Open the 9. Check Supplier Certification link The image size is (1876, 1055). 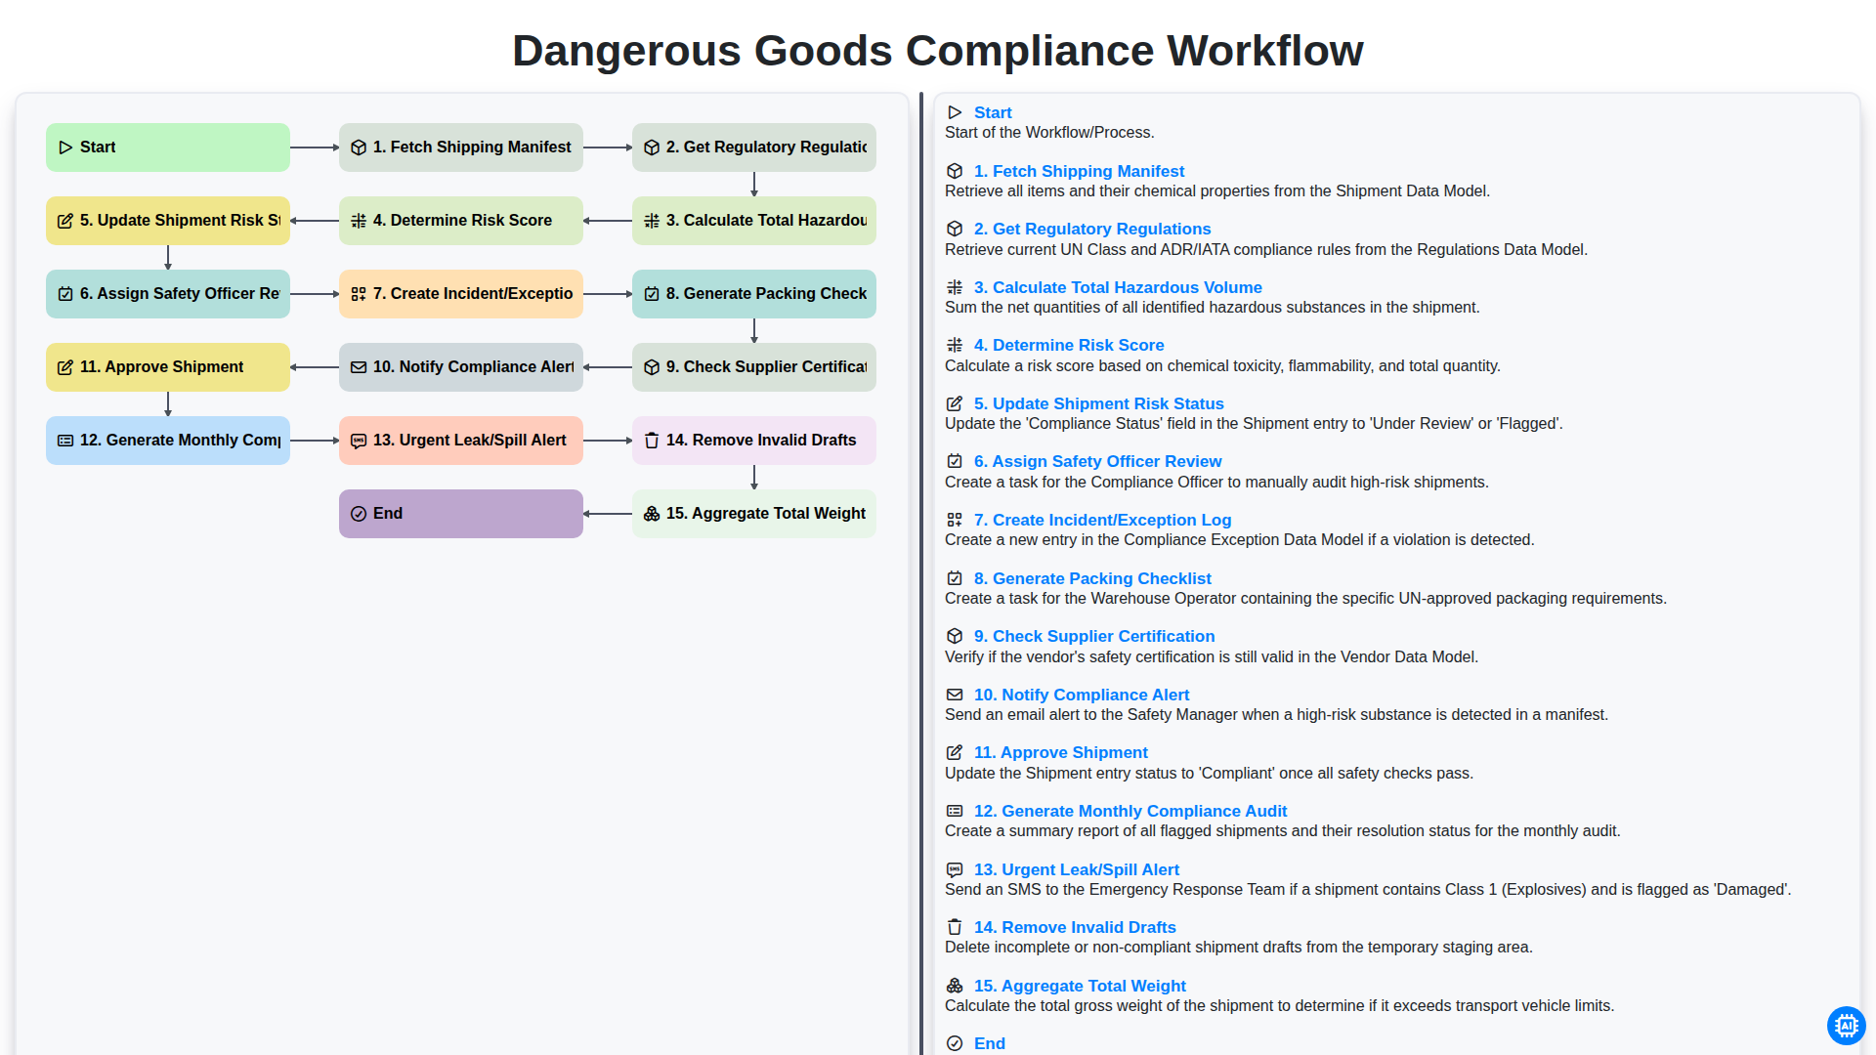pos(1094,636)
